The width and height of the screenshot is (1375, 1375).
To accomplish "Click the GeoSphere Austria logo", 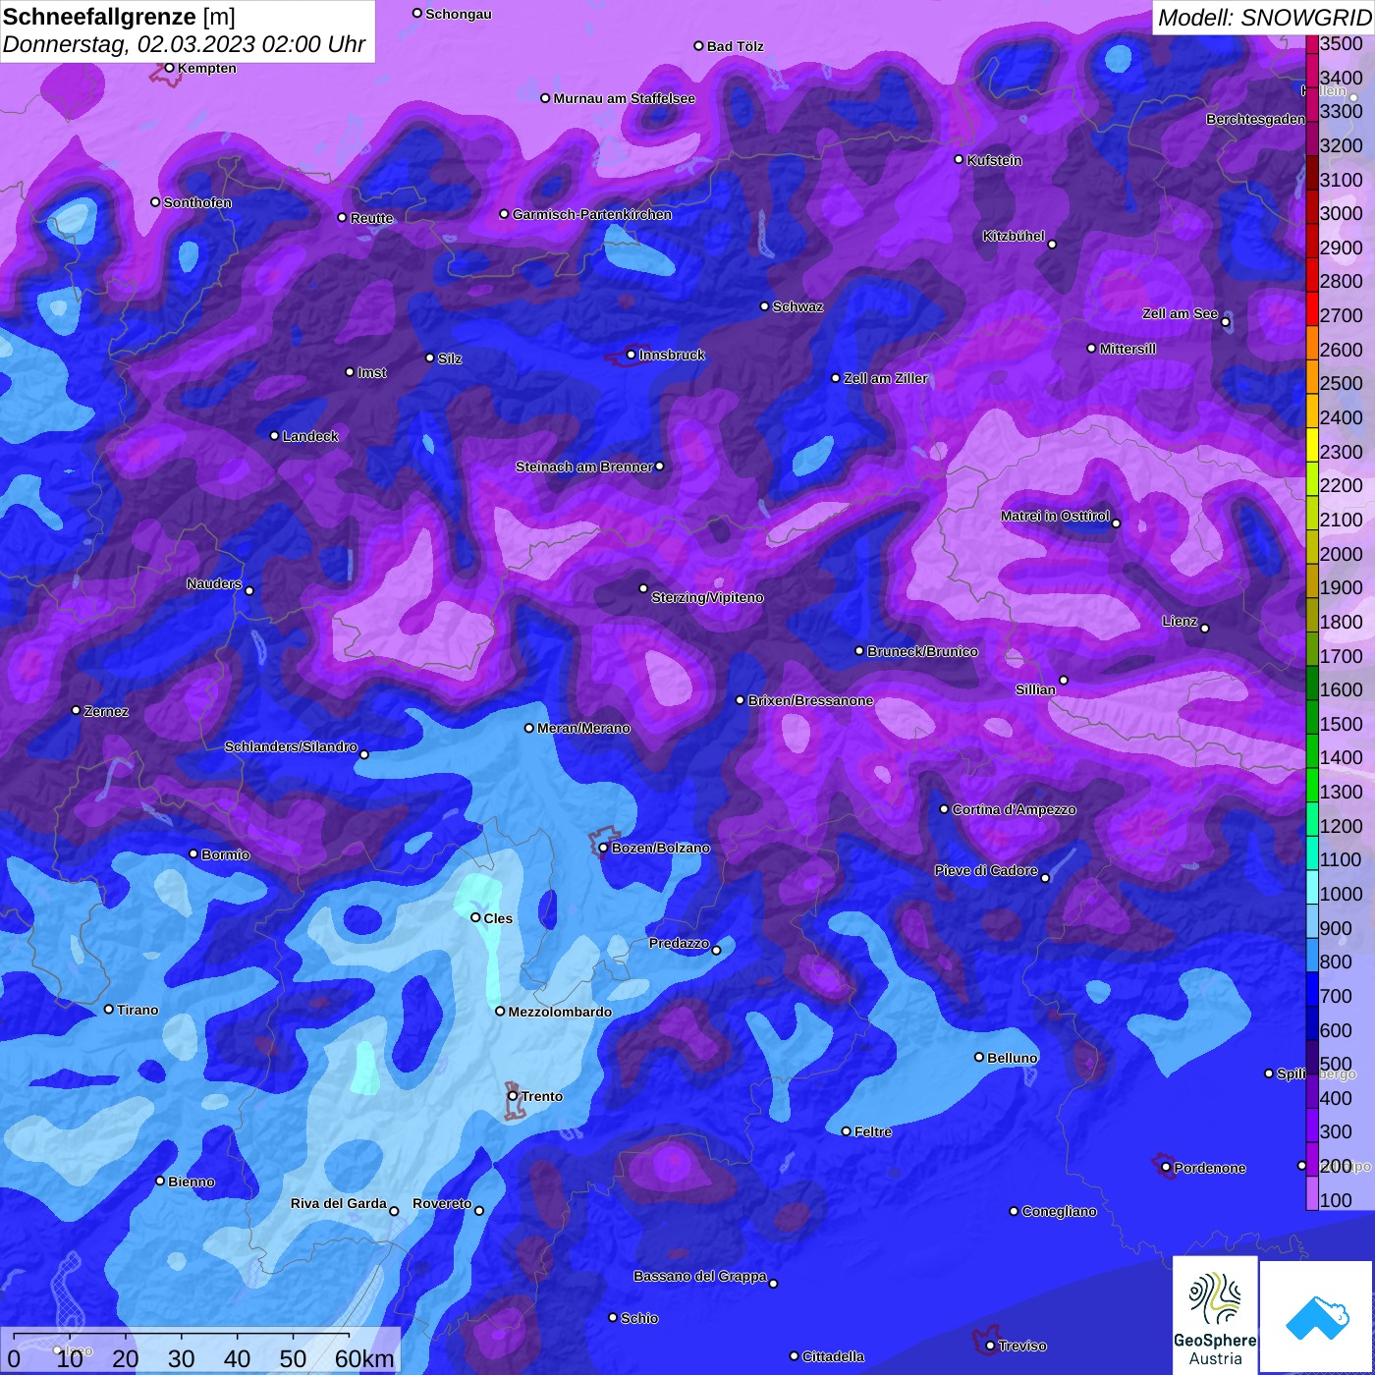I will point(1215,1315).
